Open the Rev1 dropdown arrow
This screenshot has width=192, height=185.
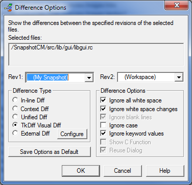pos(89,77)
